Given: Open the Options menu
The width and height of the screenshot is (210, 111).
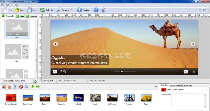Looking at the screenshot, I should pos(9,5).
